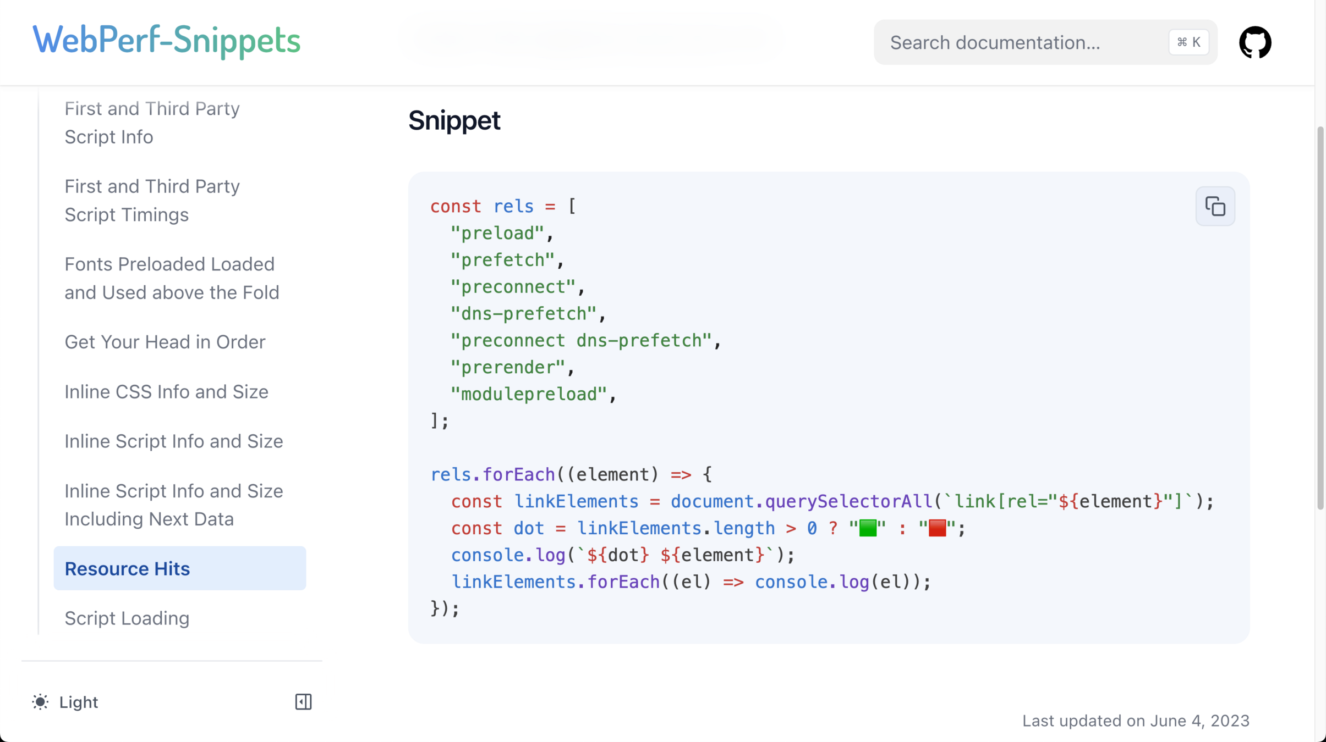1326x742 pixels.
Task: Click the sun icon for theme
Action: tap(40, 702)
